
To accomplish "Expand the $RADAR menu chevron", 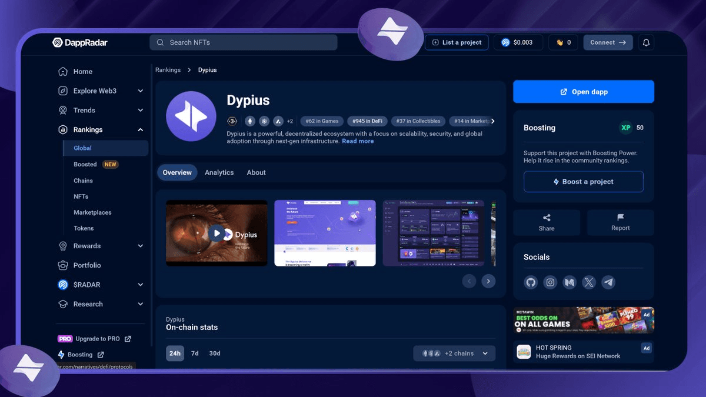I will click(x=140, y=285).
